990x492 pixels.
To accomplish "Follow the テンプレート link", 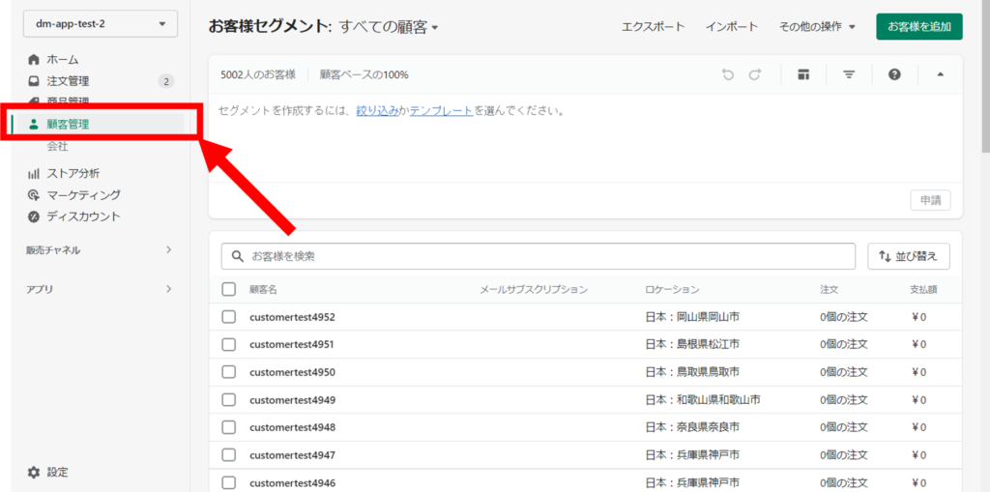I will (x=441, y=111).
